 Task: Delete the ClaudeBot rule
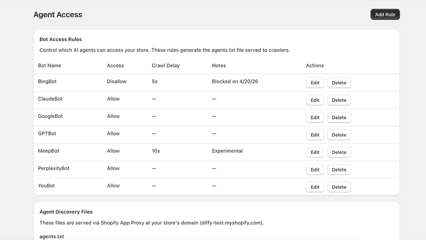tap(339, 100)
